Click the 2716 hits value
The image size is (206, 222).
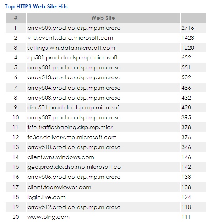(x=188, y=28)
